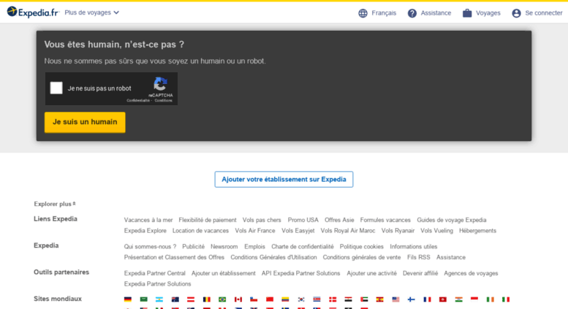Open the France flag site
This screenshot has width=568, height=309.
point(427,300)
